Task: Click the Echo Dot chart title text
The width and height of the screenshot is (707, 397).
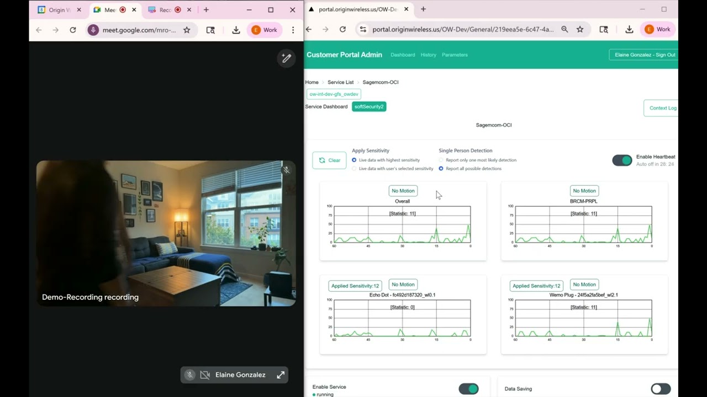Action: [x=402, y=295]
